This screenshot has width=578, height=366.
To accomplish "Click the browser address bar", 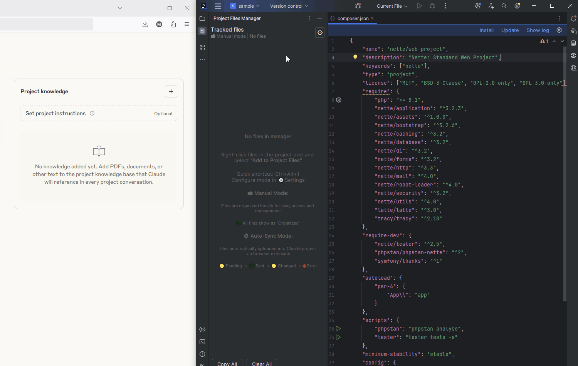I will (x=46, y=24).
